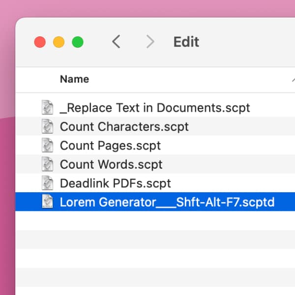Close the Finder window with red button
Screen dimensions: 295x295
pyautogui.click(x=40, y=42)
